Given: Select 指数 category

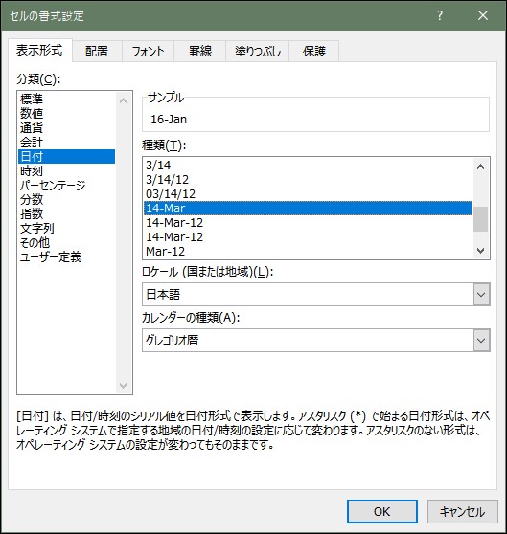Looking at the screenshot, I should (x=67, y=213).
